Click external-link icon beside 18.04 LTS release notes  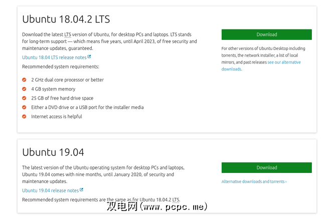tap(89, 57)
